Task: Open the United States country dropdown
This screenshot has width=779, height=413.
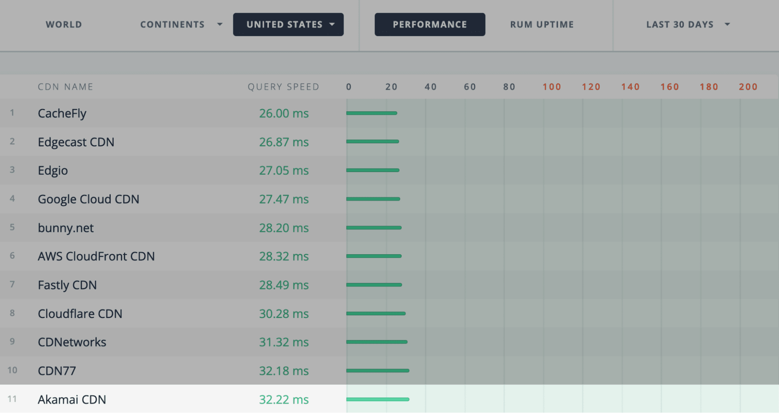Action: point(288,25)
